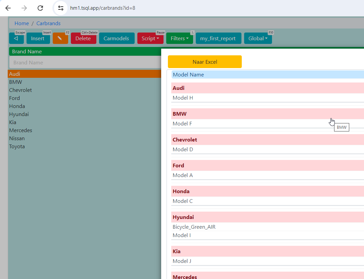Select the Ford row in brand list
364x279 pixels.
tap(85, 98)
